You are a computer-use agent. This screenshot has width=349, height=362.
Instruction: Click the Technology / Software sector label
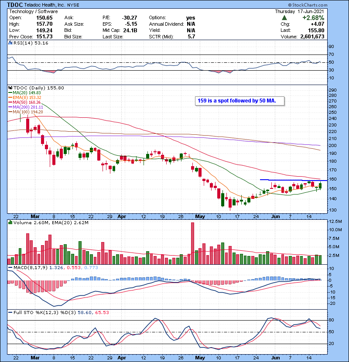pos(31,11)
